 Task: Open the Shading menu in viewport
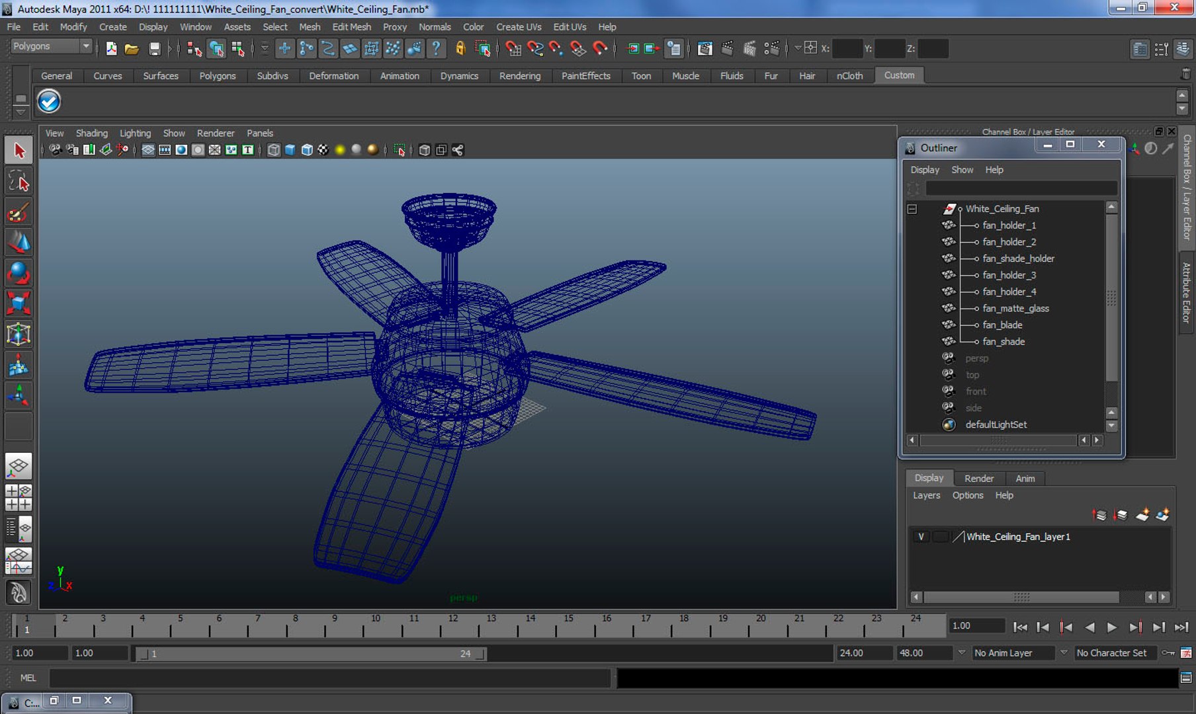tap(91, 133)
